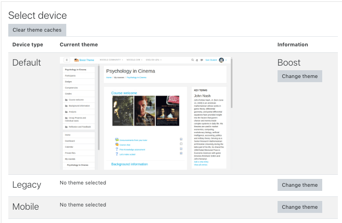
Task: Toggle completion checkbox for Let's make a date
Action: point(181,153)
